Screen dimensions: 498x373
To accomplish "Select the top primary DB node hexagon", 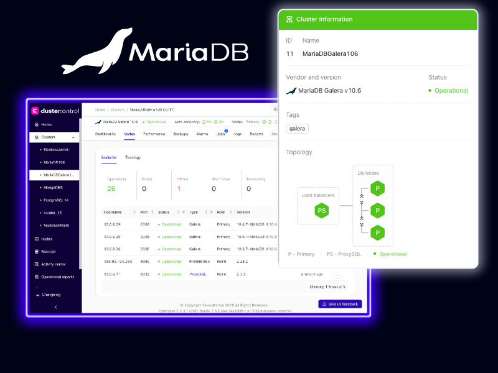I will (377, 188).
